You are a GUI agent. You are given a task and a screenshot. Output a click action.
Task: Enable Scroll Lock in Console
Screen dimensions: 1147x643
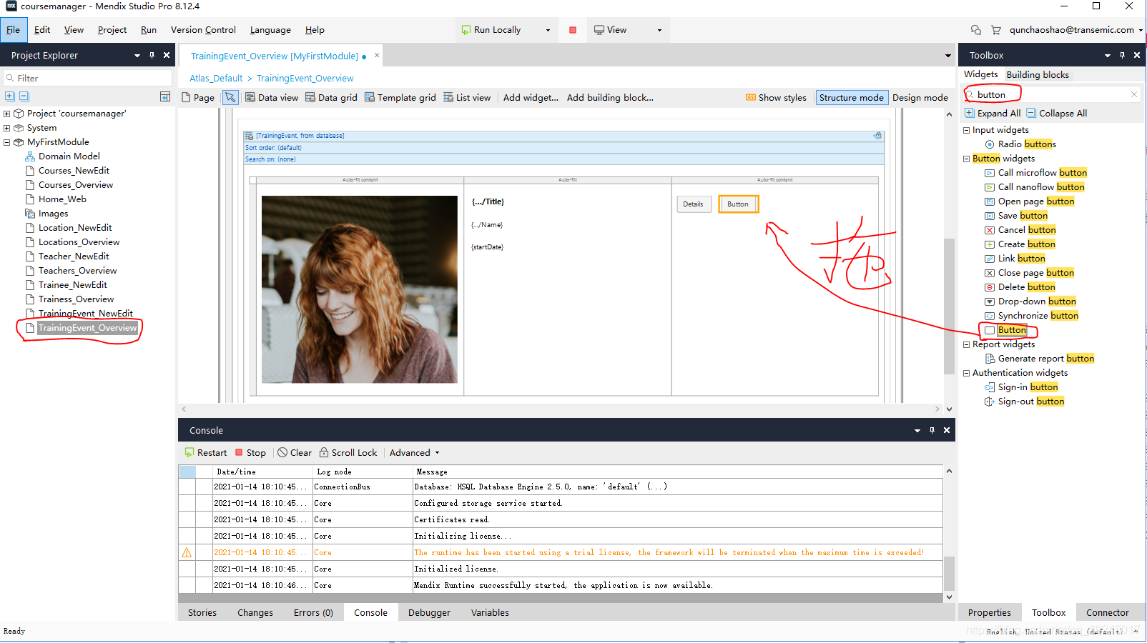pos(348,453)
